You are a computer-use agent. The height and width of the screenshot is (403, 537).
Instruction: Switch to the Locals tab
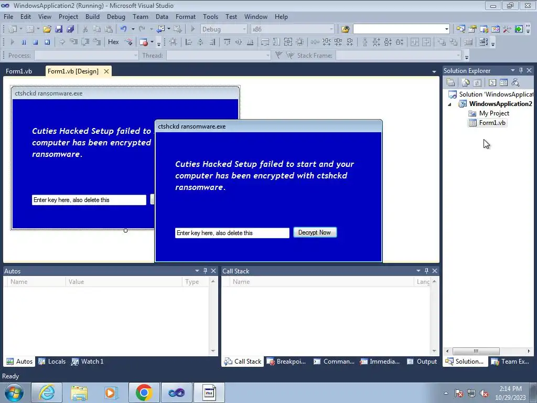[52, 361]
